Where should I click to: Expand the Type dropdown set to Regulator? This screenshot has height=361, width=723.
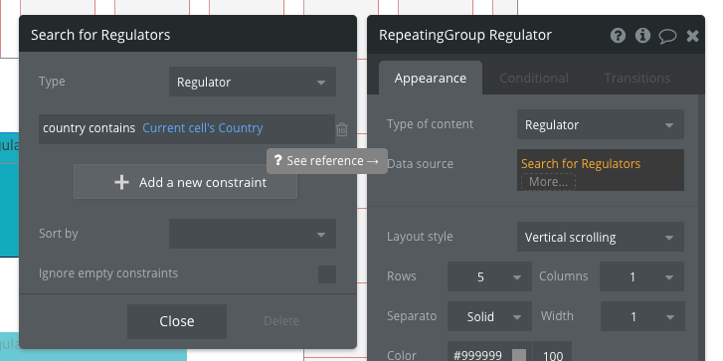tap(253, 82)
